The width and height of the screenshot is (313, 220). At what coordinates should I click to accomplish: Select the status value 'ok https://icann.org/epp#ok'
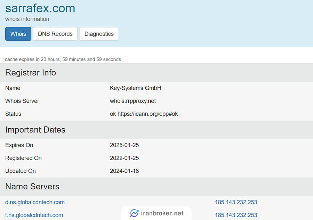click(144, 114)
